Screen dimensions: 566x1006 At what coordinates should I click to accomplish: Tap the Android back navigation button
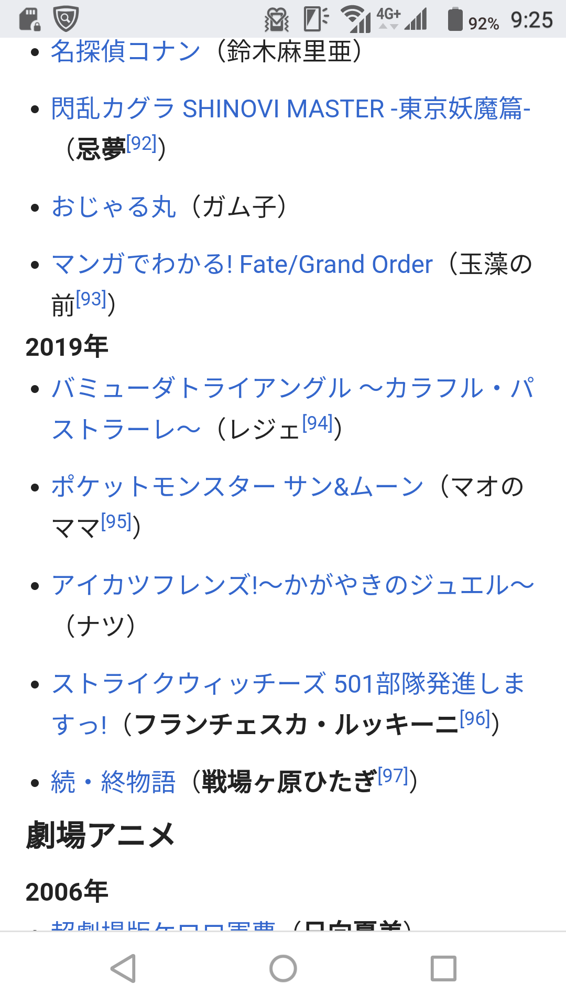click(124, 968)
